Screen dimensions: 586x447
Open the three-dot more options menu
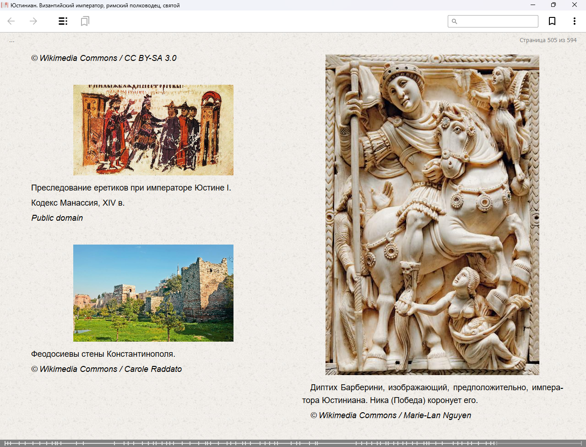tap(574, 21)
